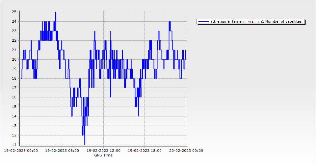Click the dip to 14 just before 18:00
The height and width of the screenshot is (164, 316).
138,116
